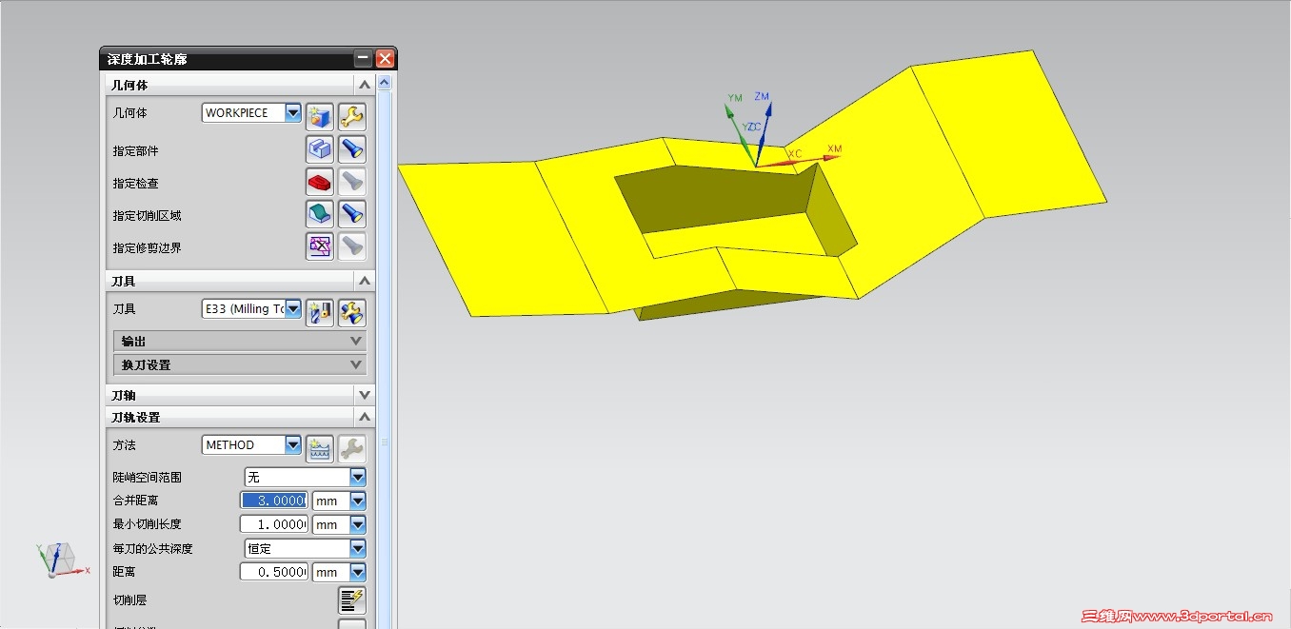This screenshot has height=629, width=1291.
Task: Open the 陡峭空间范围 dropdown
Action: click(x=358, y=477)
